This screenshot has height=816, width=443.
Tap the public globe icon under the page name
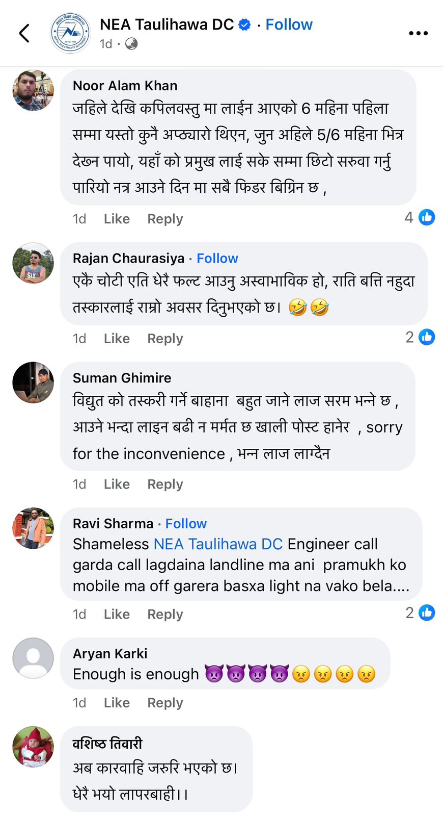point(131,44)
